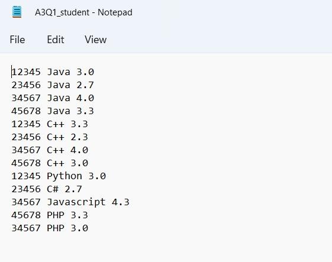Screen dimensions: 332x262
Task: Click the line '23456 Java 2.7'
Action: point(53,85)
